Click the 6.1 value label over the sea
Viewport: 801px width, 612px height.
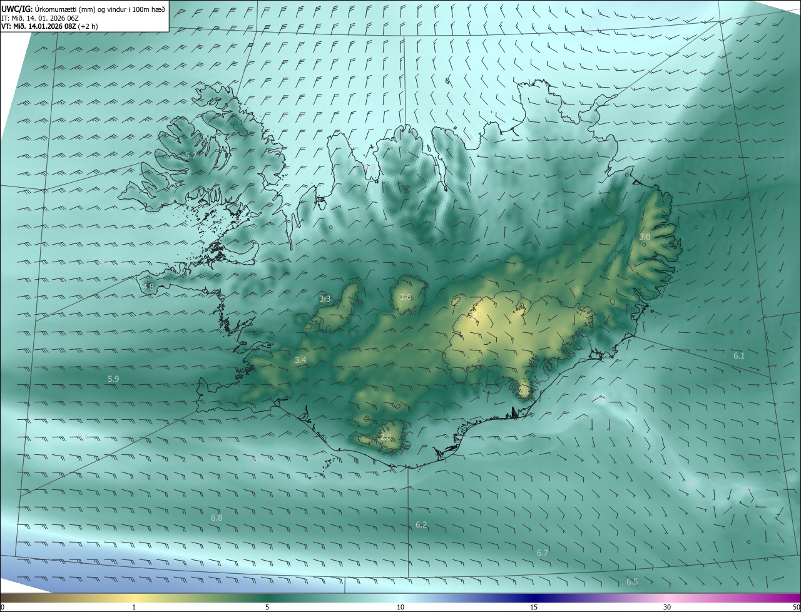point(739,355)
